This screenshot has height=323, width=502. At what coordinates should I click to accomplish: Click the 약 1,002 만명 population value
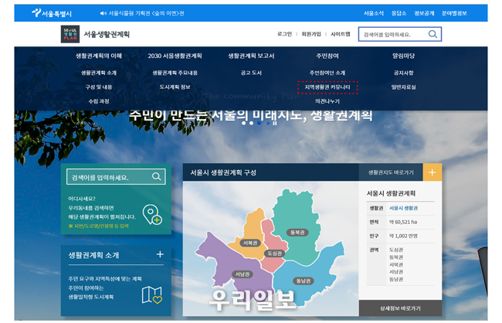403,236
